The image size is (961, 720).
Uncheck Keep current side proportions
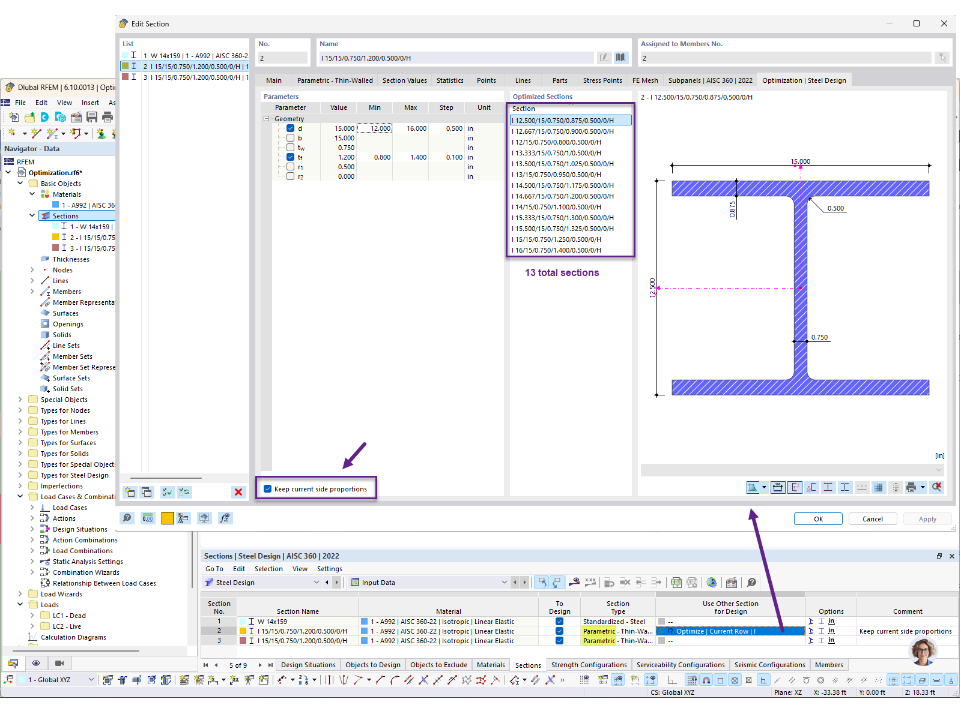click(267, 489)
